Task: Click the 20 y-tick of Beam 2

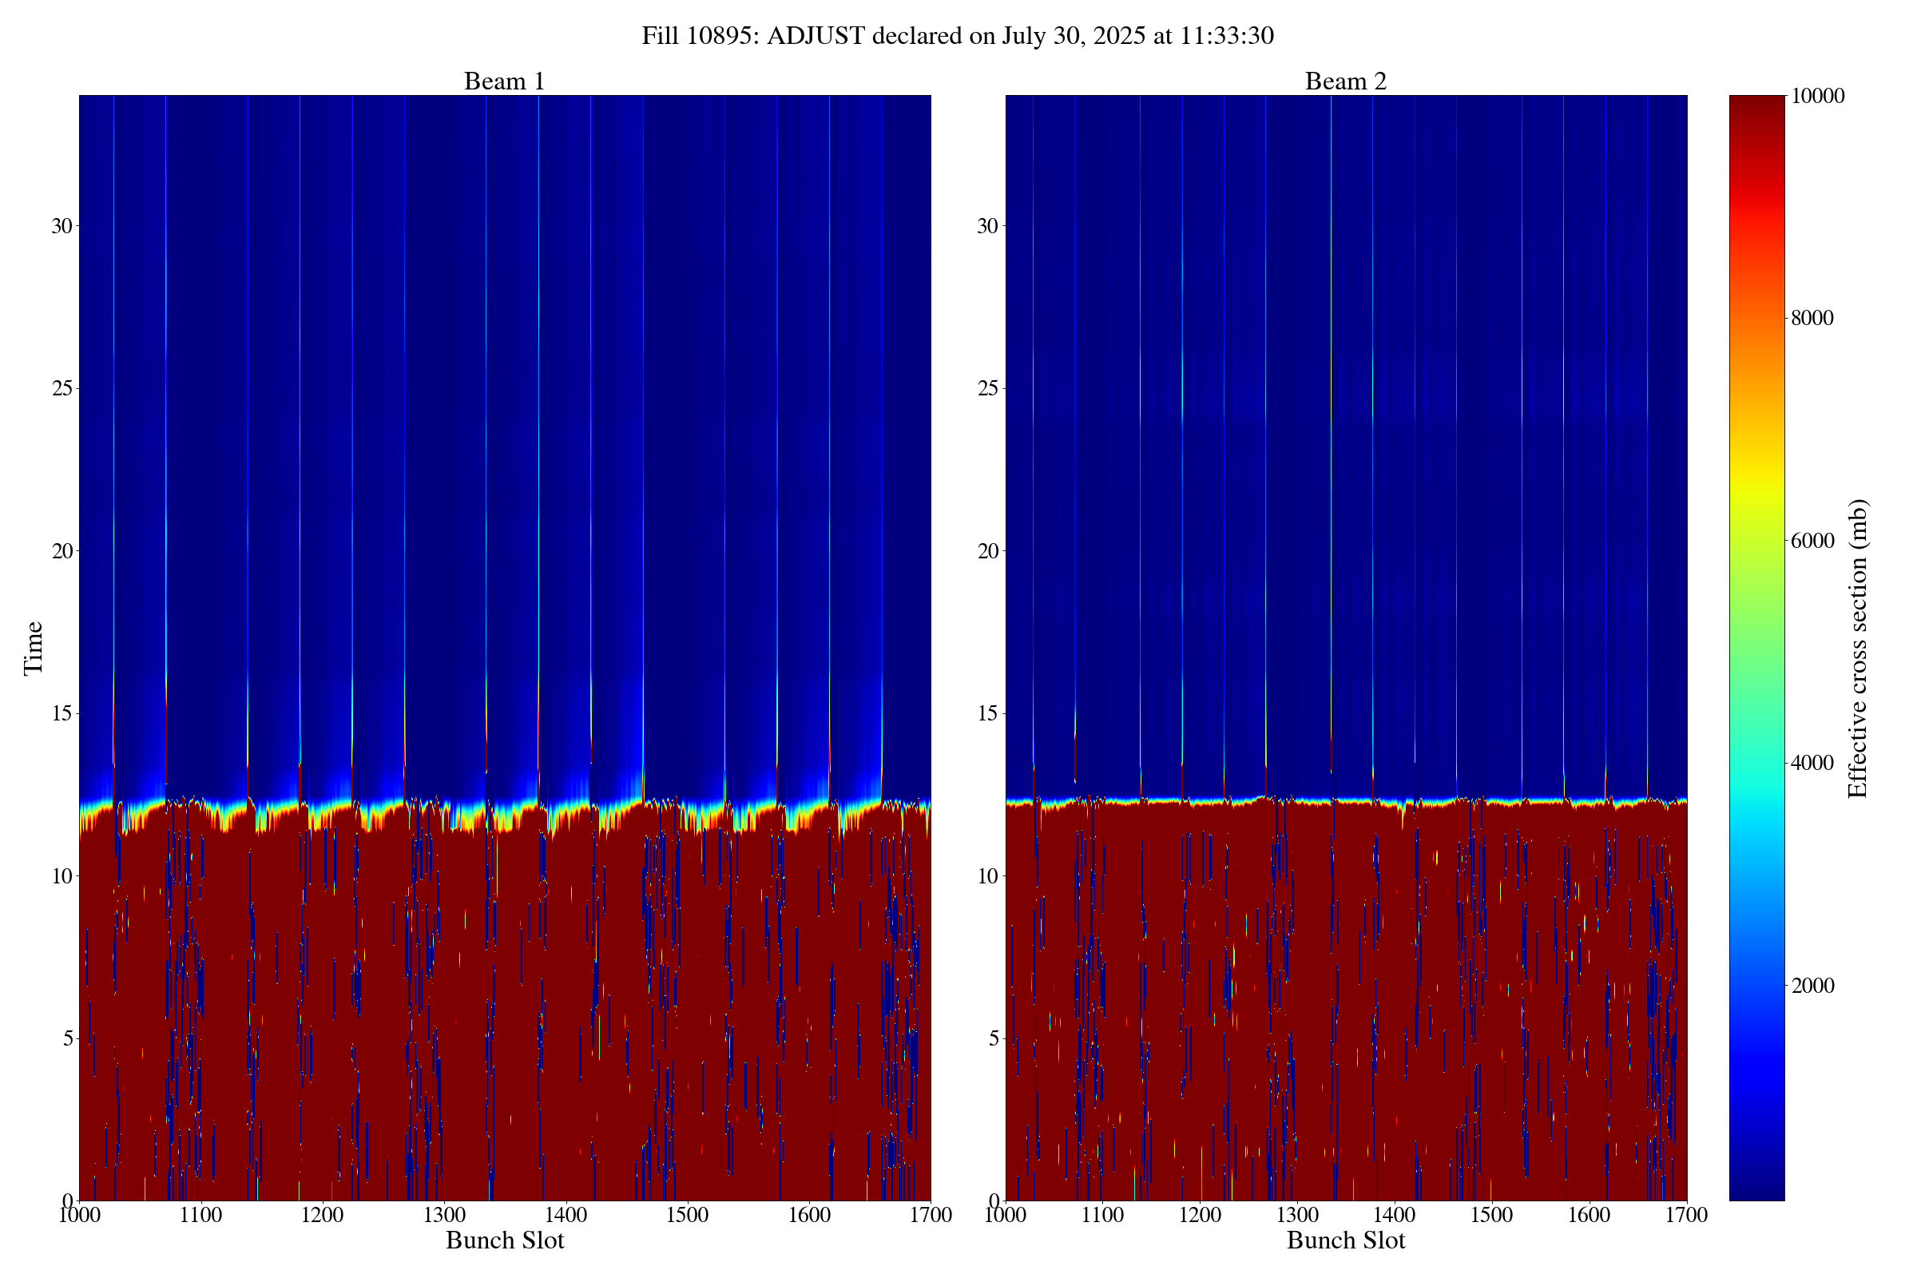Action: [x=988, y=551]
